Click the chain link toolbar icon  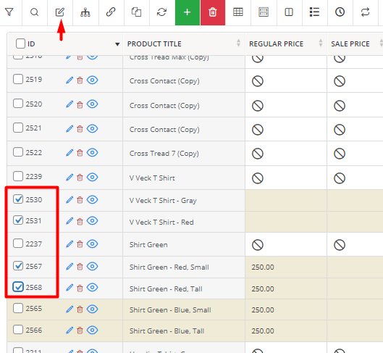[x=111, y=12]
